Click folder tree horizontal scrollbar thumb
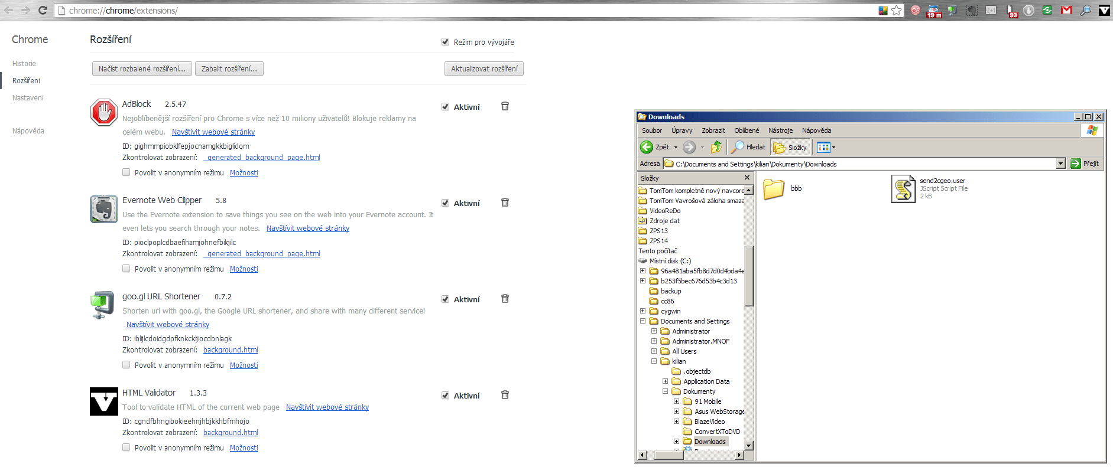This screenshot has width=1113, height=467. pyautogui.click(x=669, y=455)
